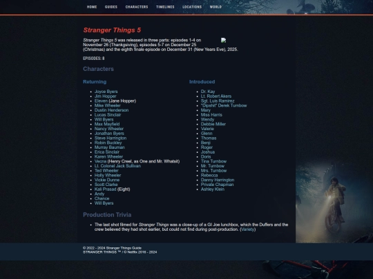The height and width of the screenshot is (279, 373).
Task: Click the broken image icon beside the intro
Action: pos(223,41)
